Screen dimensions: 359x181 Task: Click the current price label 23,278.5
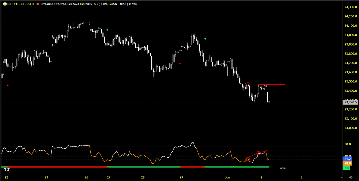(350, 102)
